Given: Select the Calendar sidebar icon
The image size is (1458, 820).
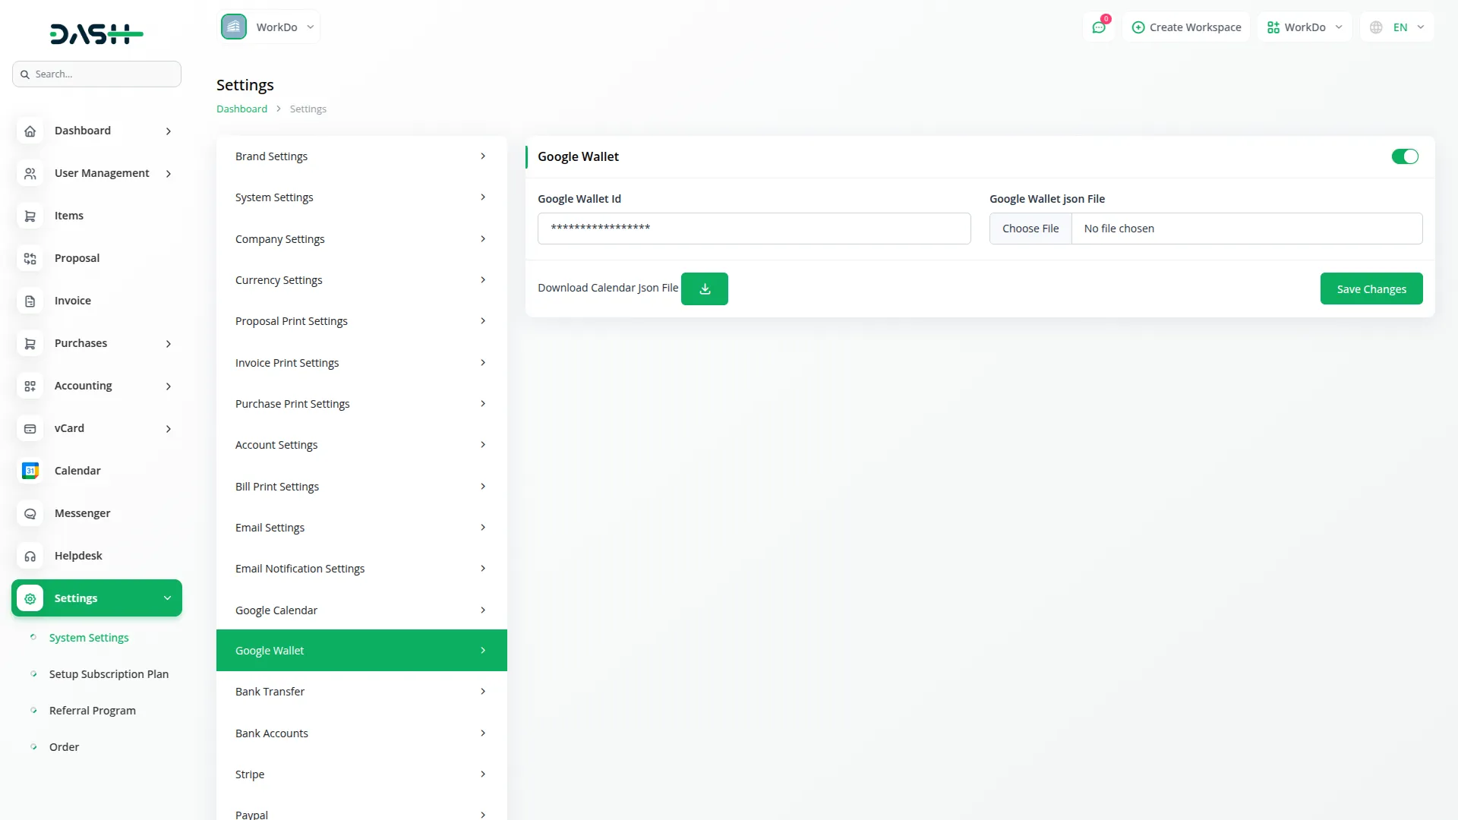Looking at the screenshot, I should pos(30,471).
